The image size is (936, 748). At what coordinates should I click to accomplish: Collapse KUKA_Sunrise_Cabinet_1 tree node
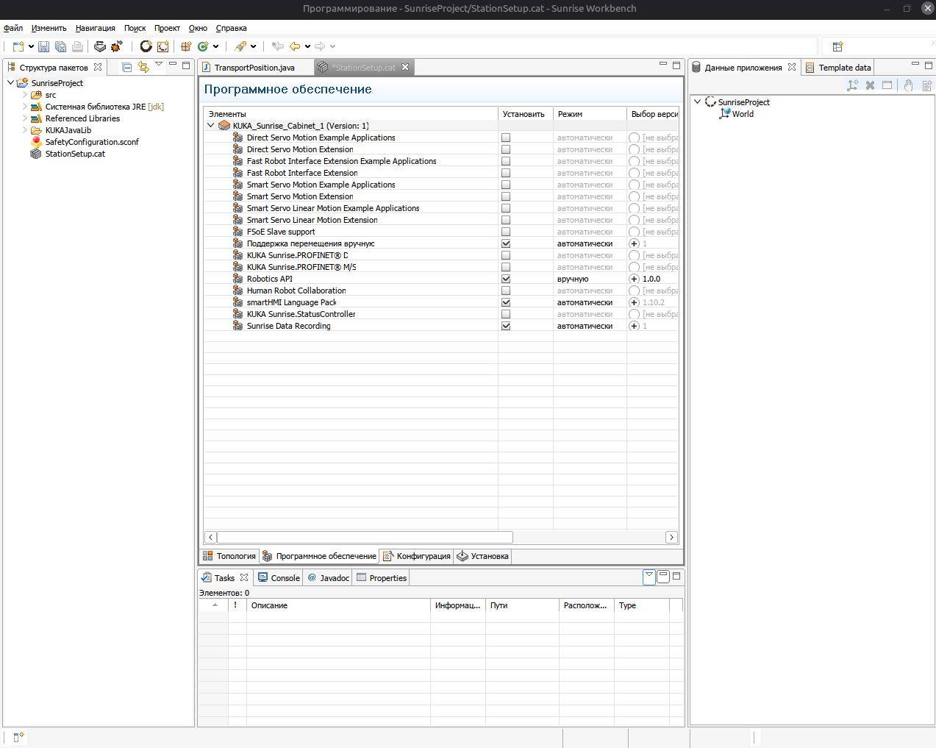click(211, 126)
